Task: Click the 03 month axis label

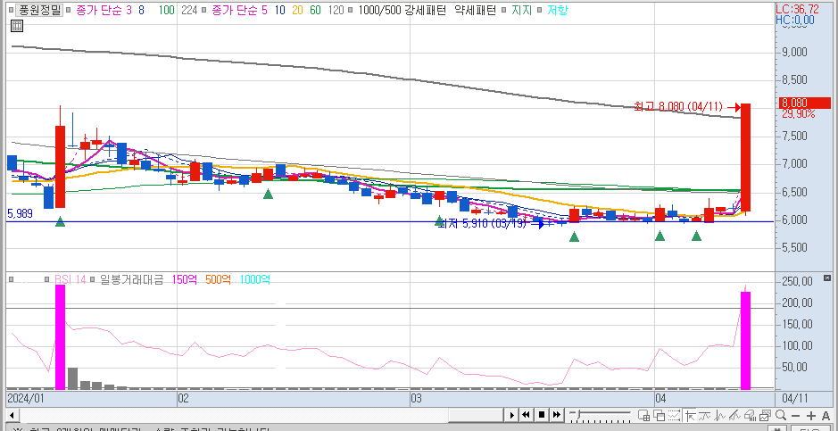Action: pos(417,398)
